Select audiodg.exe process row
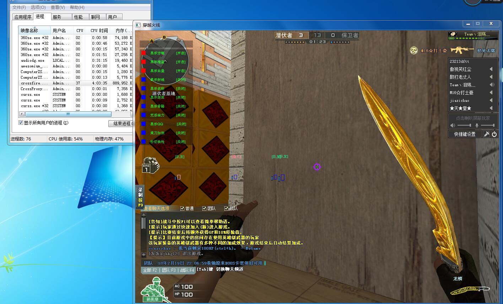The image size is (503, 304). point(76,60)
